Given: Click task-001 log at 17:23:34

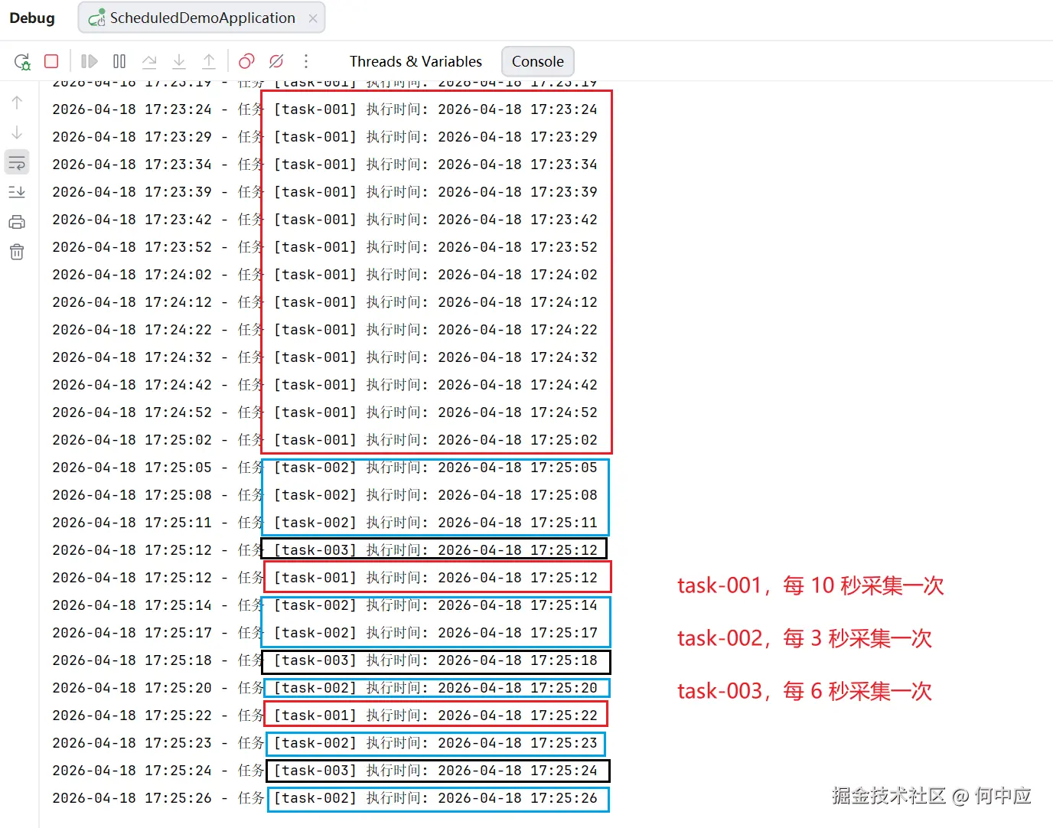Looking at the screenshot, I should (324, 165).
